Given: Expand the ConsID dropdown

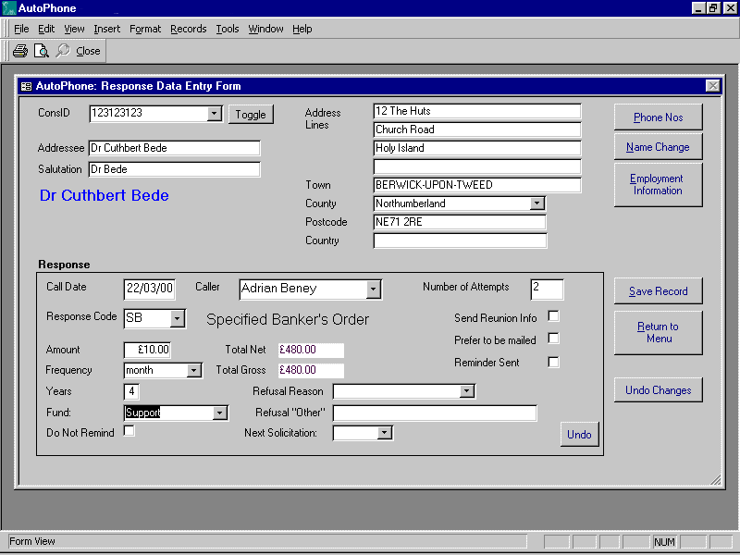Looking at the screenshot, I should coord(215,113).
